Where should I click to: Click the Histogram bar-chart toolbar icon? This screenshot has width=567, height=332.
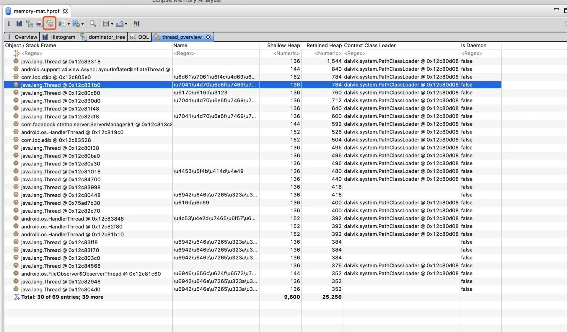click(19, 24)
